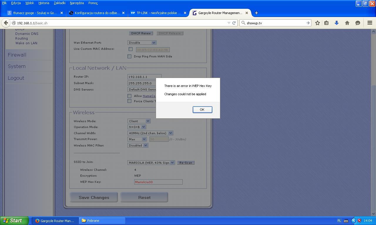Click the smiley chat icon in toolbar
Screen dimensions: 376x225
(x=358, y=23)
